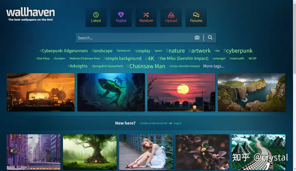The width and height of the screenshot is (296, 171).
Task: Open the red sunset city wallpaper
Action: coord(181,92)
